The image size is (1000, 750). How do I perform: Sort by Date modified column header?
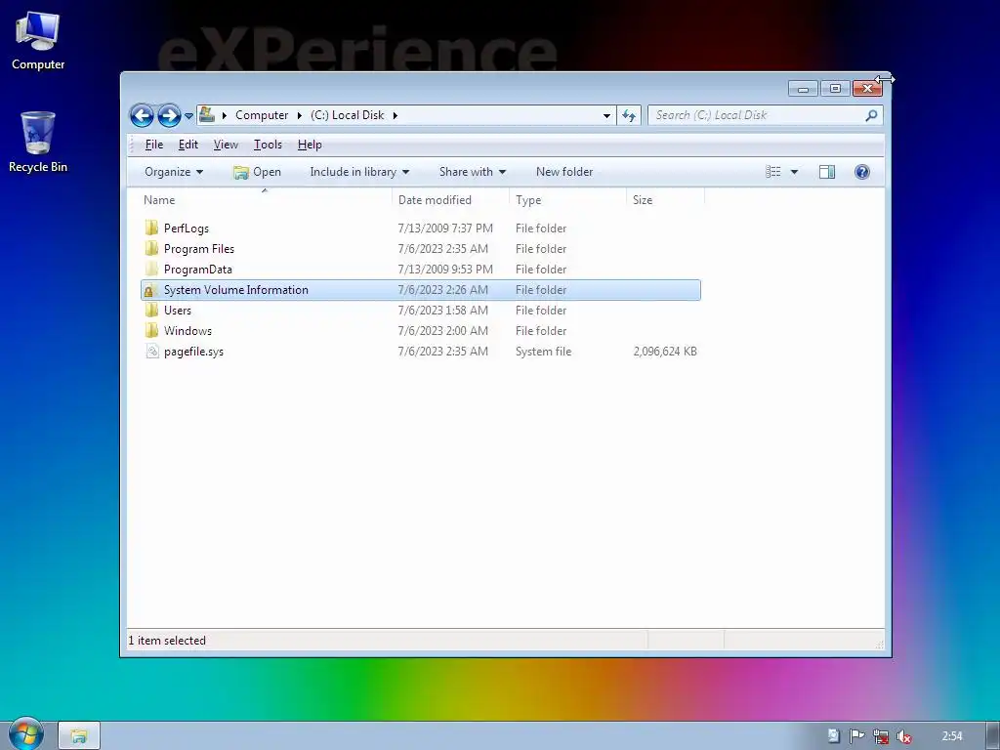[451, 199]
